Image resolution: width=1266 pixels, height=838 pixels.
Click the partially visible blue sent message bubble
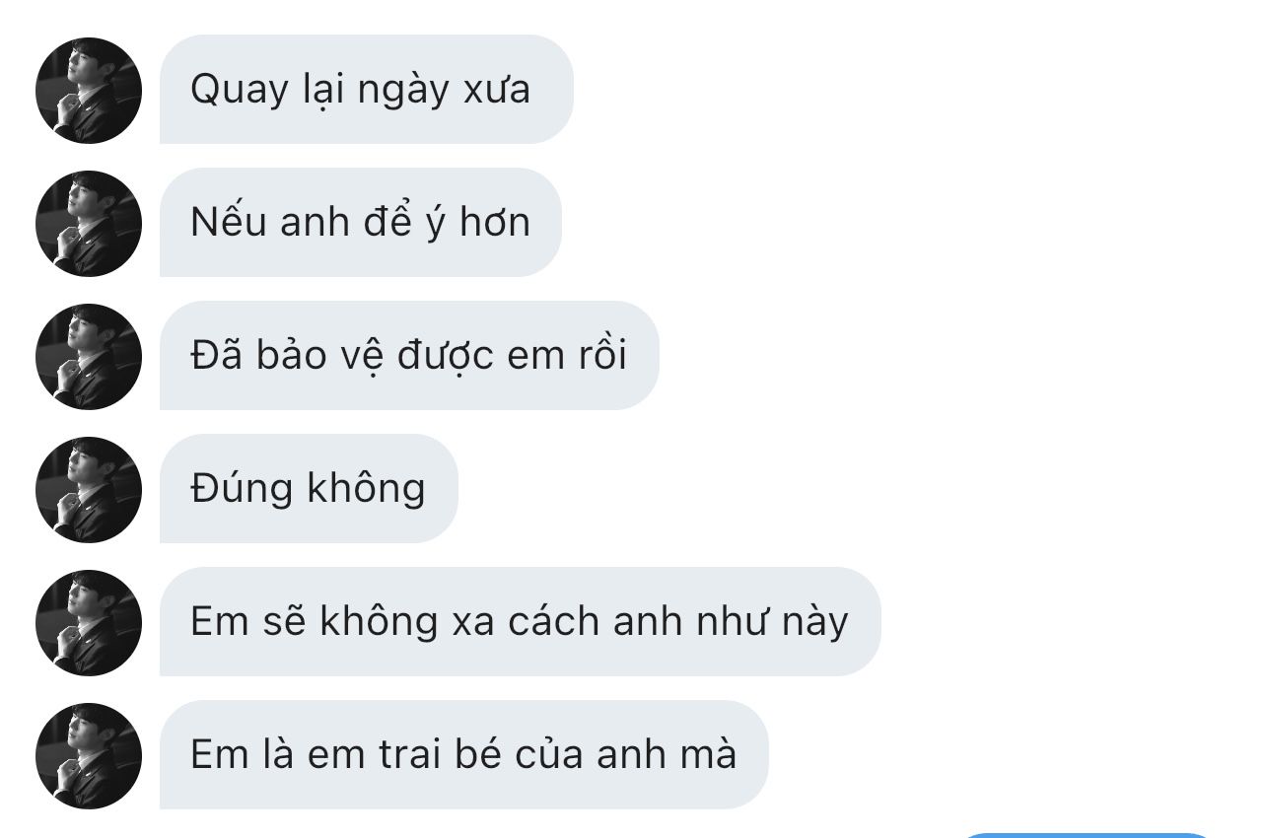(x=1087, y=835)
